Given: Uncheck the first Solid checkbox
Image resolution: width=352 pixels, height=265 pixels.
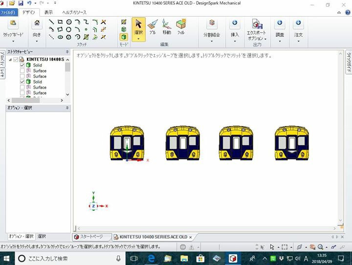Looking at the screenshot, I should 22,65.
